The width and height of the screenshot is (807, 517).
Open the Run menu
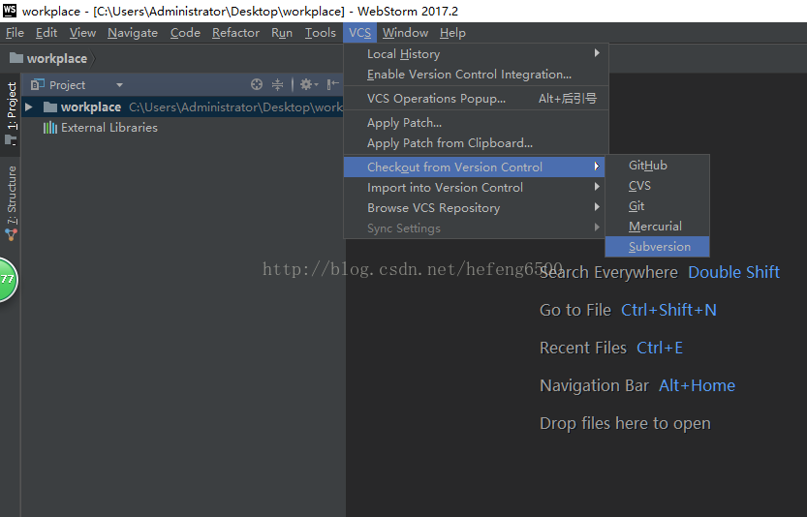[282, 32]
